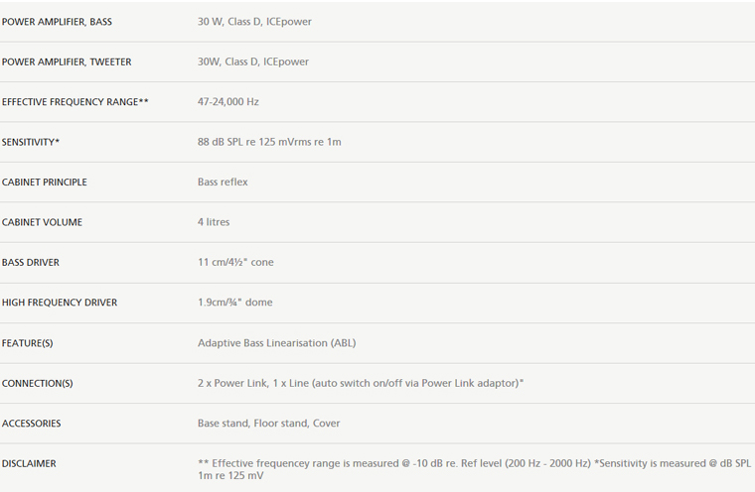Click the BASS DRIVER label

click(31, 263)
